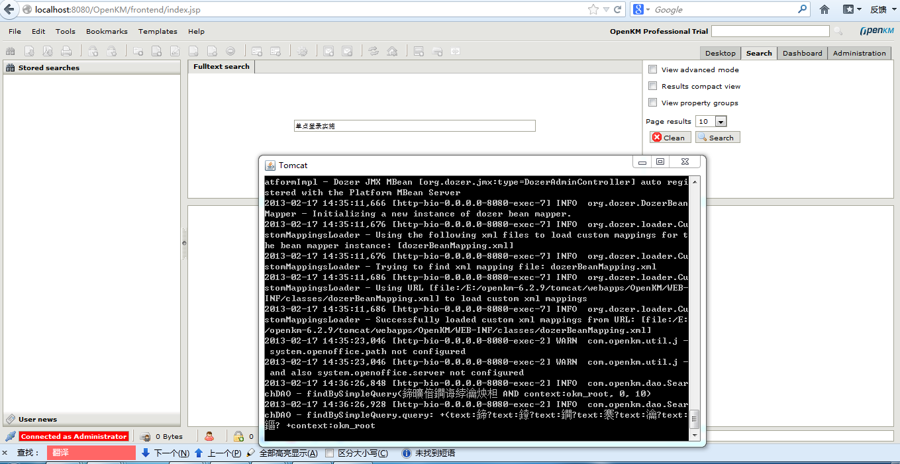Reload the page with refresh icon
Viewport: 900px width, 464px height.
617,9
